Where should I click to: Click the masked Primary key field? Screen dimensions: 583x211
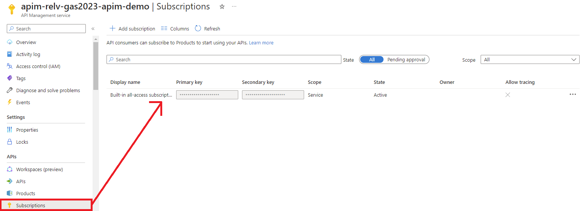point(207,95)
